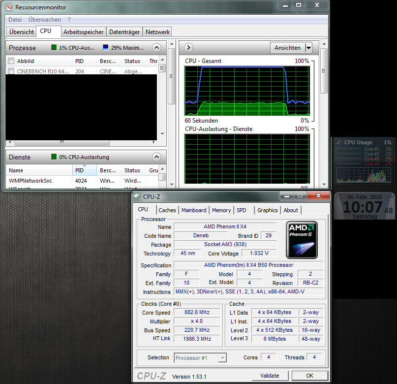Click the AMD Phenom II logo
Screen dimensions: 397x384
point(302,240)
